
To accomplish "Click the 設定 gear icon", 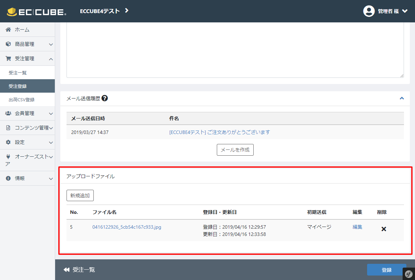I will [x=8, y=142].
